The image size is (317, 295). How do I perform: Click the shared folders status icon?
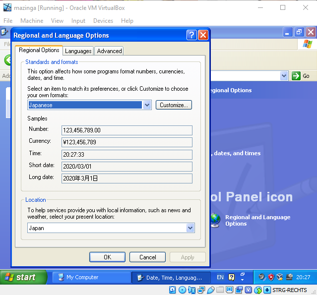click(x=220, y=290)
